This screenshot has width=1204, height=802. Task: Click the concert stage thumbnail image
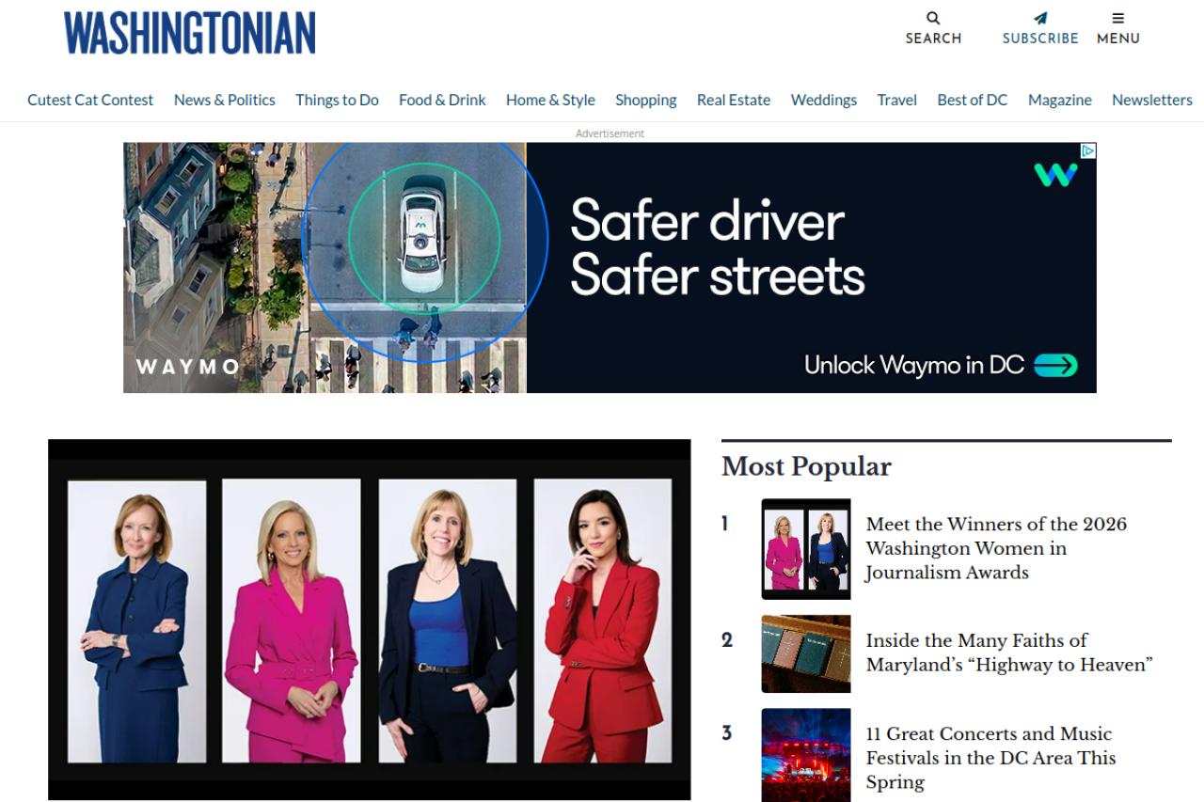[805, 754]
